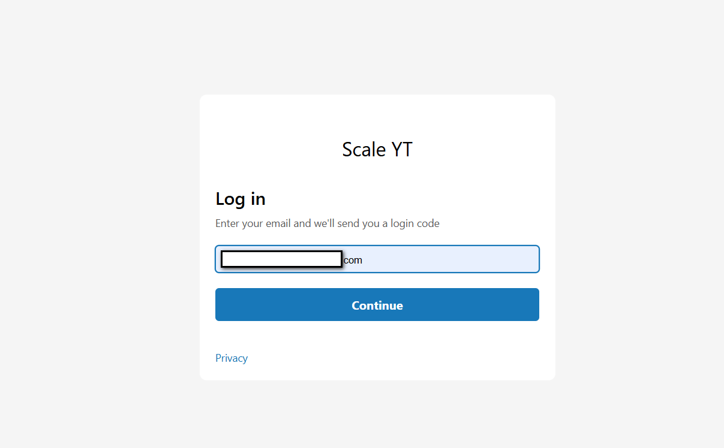
Task: Click the login code instruction text
Action: click(x=328, y=223)
